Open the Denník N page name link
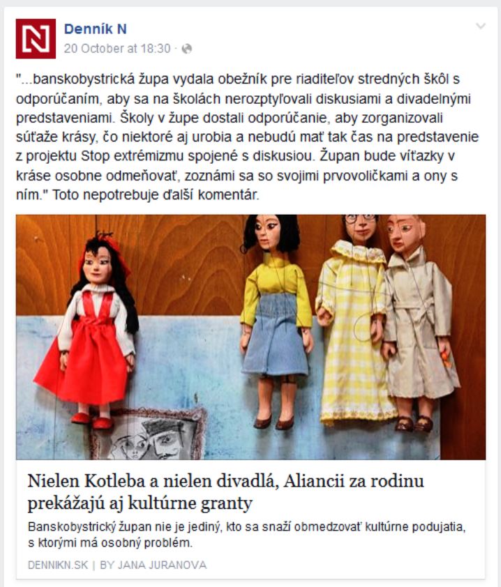The height and width of the screenshot is (587, 501). tap(95, 29)
